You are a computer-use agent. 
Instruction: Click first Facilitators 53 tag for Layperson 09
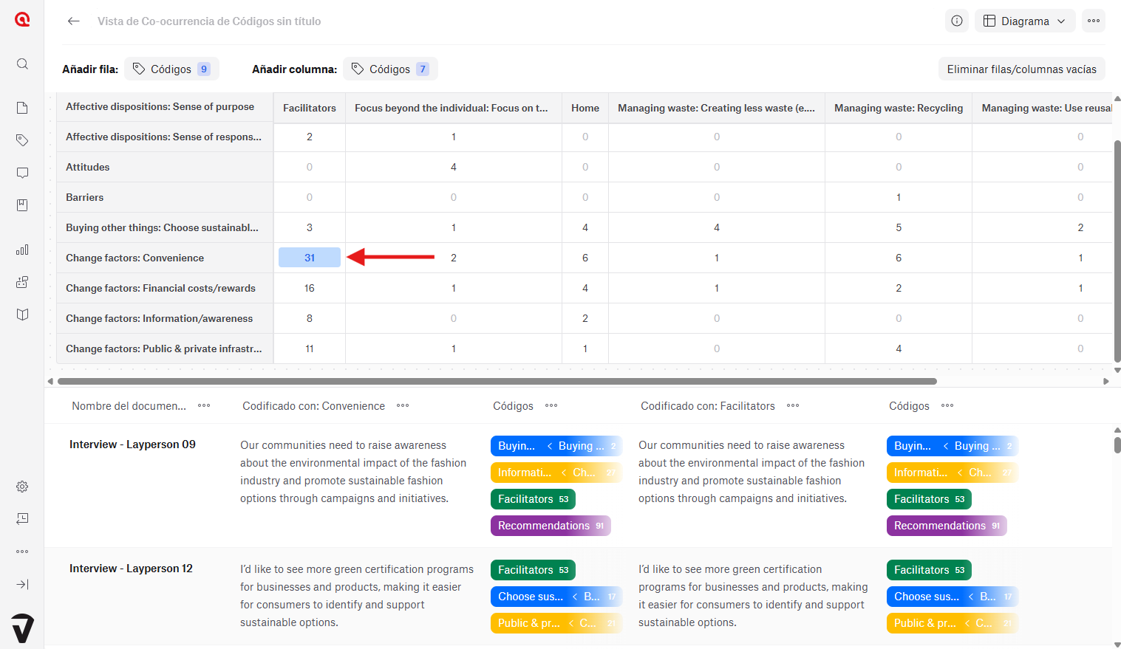[x=533, y=499]
